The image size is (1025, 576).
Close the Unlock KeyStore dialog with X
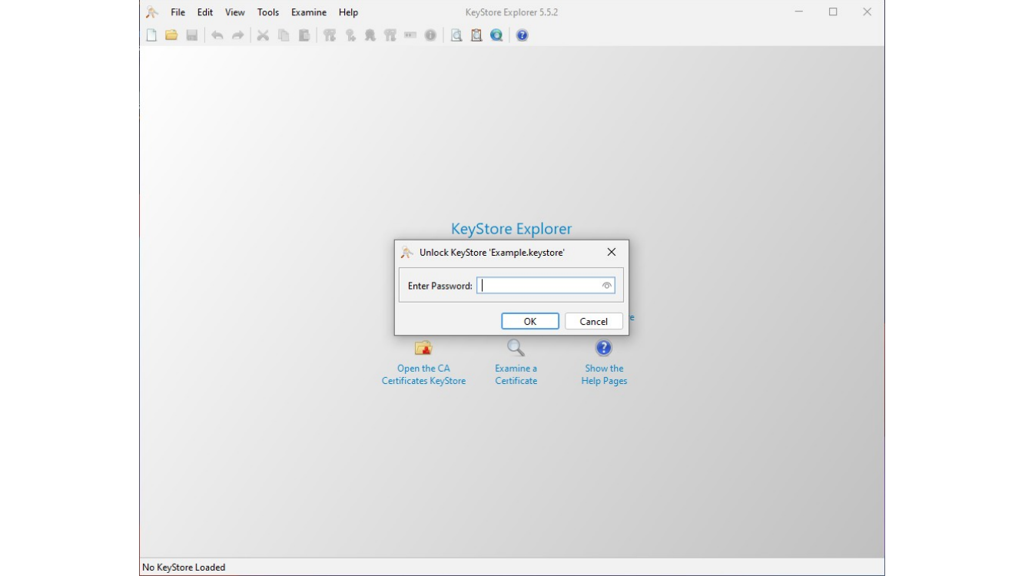pyautogui.click(x=612, y=252)
